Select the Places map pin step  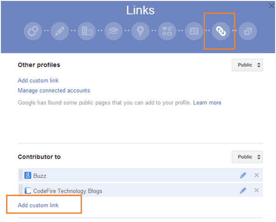pyautogui.click(x=140, y=31)
